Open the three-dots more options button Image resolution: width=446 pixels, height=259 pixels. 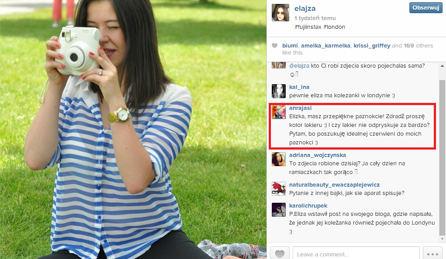coord(432,253)
